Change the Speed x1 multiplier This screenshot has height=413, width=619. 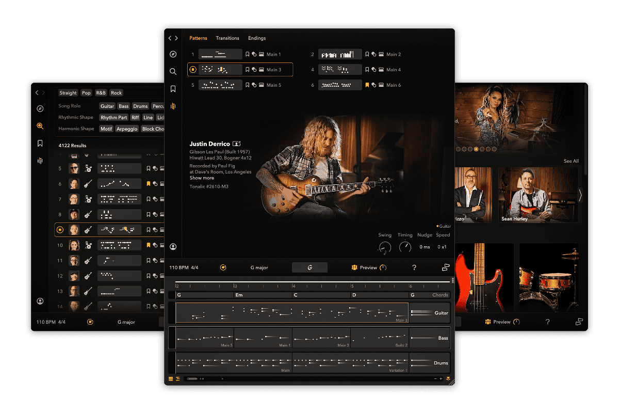[443, 247]
